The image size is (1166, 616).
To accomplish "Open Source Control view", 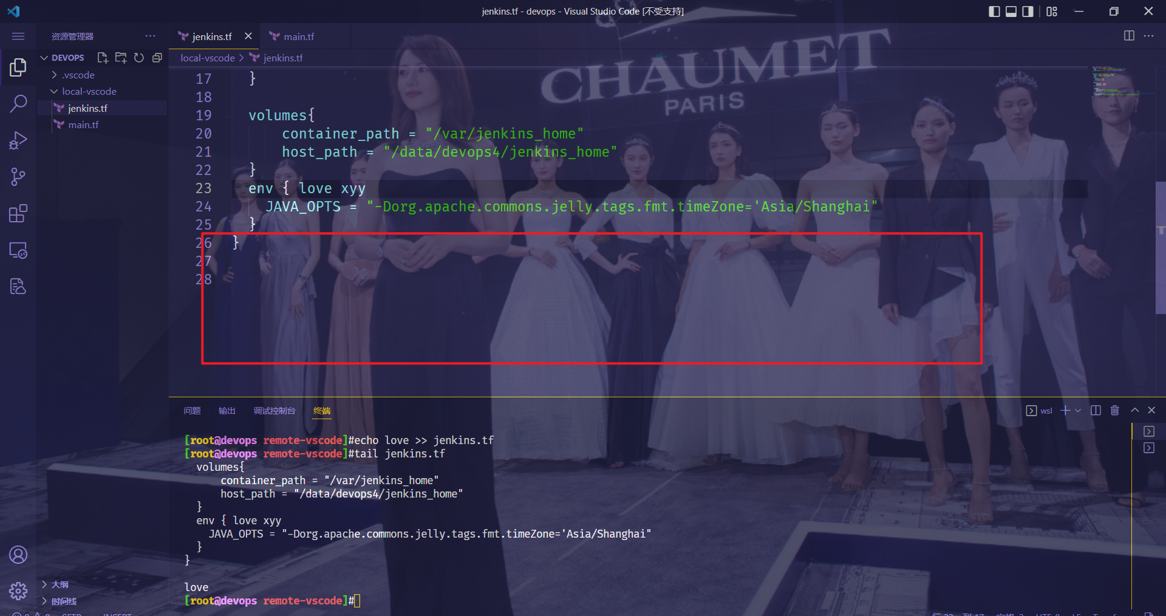I will click(18, 177).
